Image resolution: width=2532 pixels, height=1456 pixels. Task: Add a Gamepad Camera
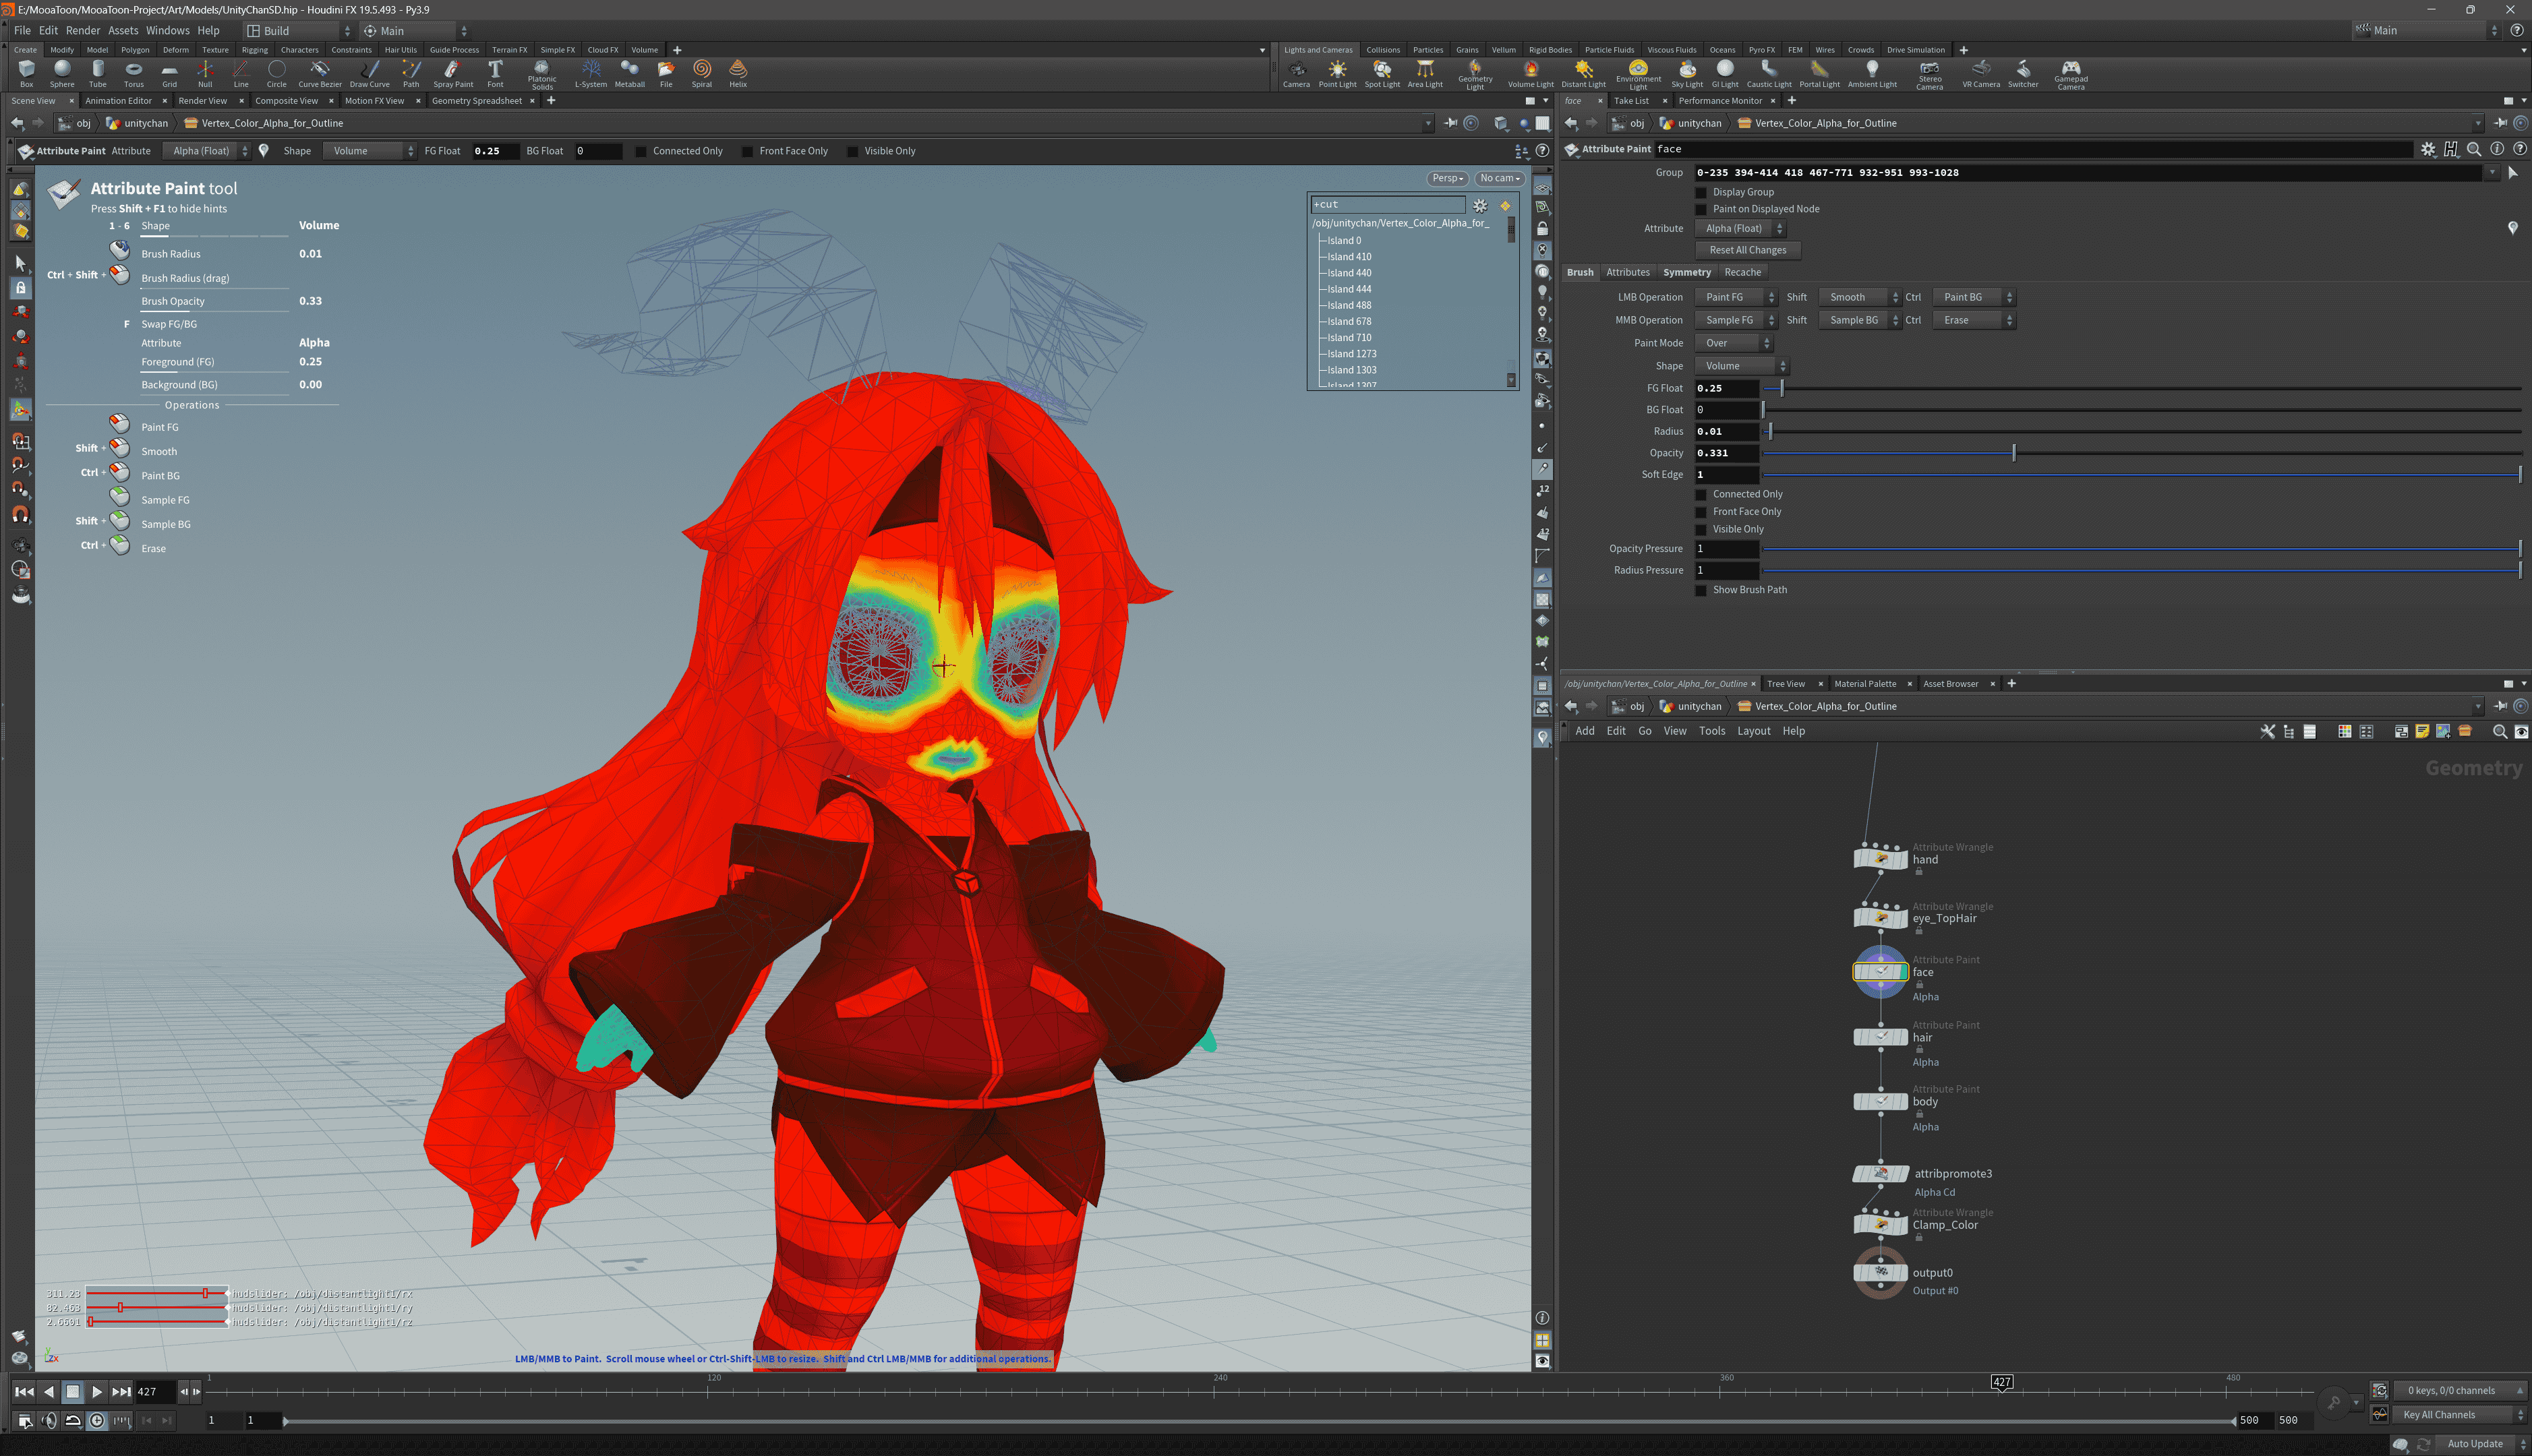pos(2071,74)
